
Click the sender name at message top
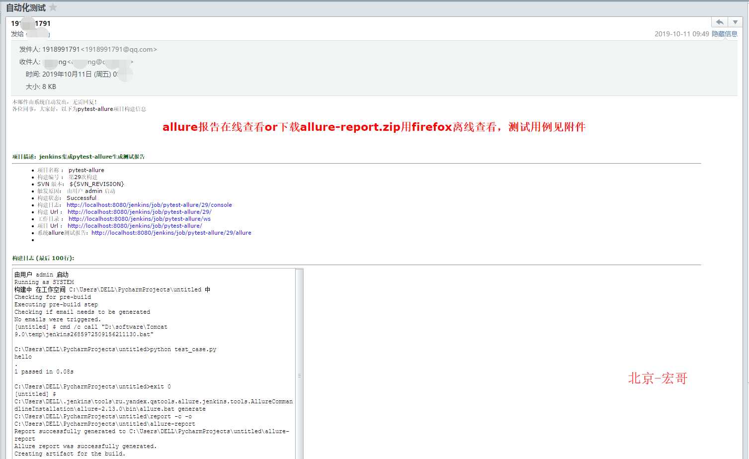(x=31, y=23)
